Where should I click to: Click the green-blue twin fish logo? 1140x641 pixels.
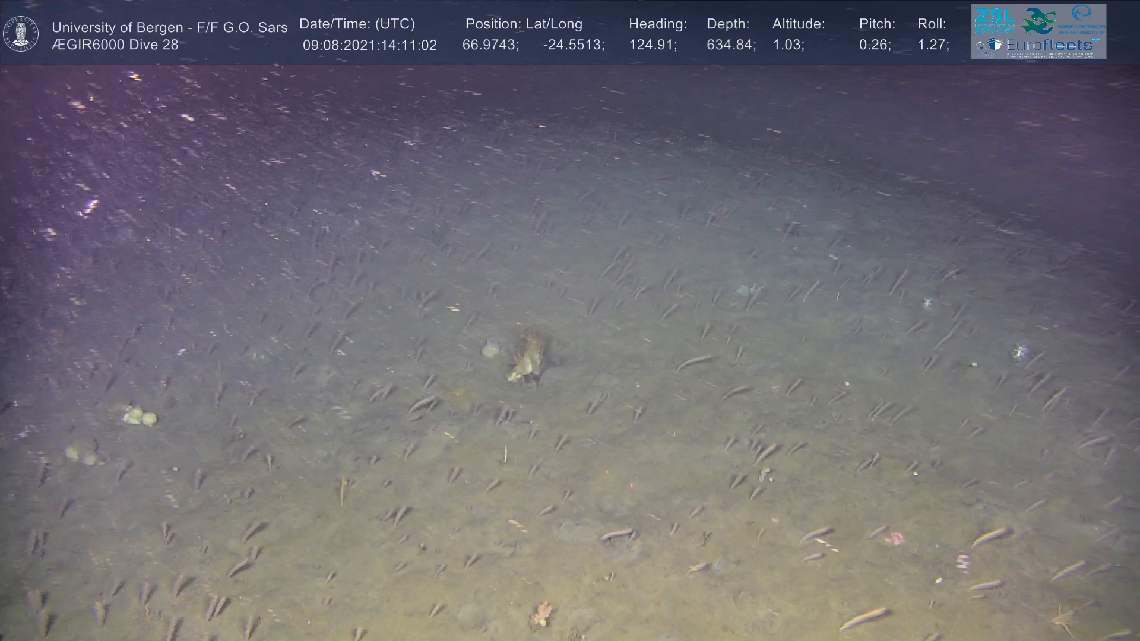pyautogui.click(x=1039, y=21)
